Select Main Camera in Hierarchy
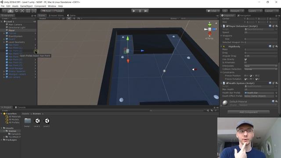The image size is (281, 158). 15,25
